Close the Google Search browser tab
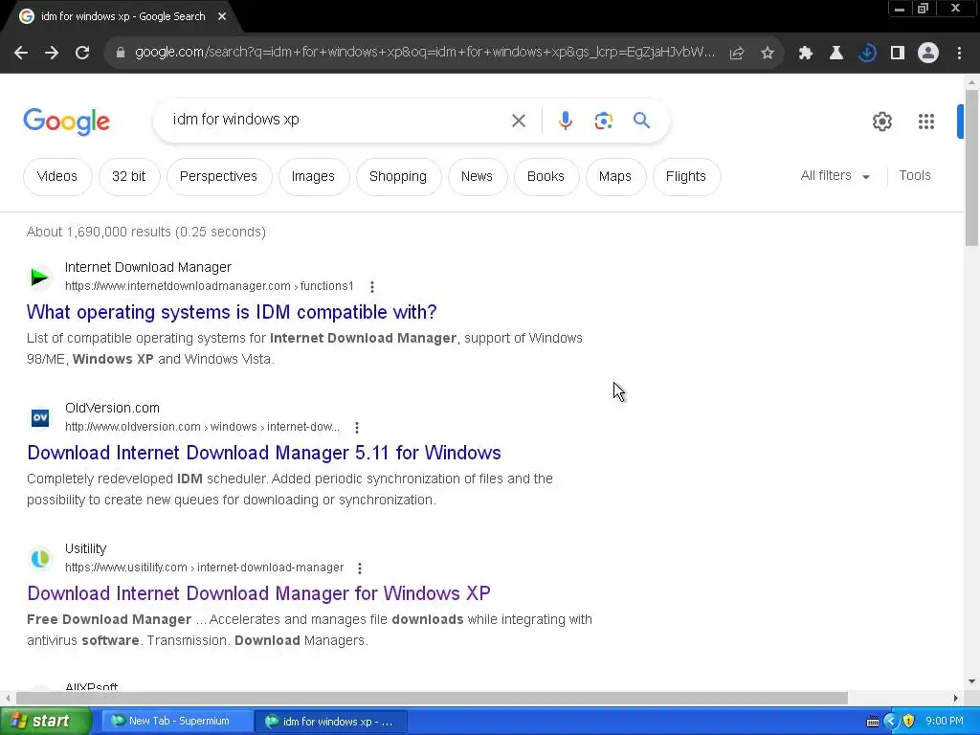 [x=222, y=16]
